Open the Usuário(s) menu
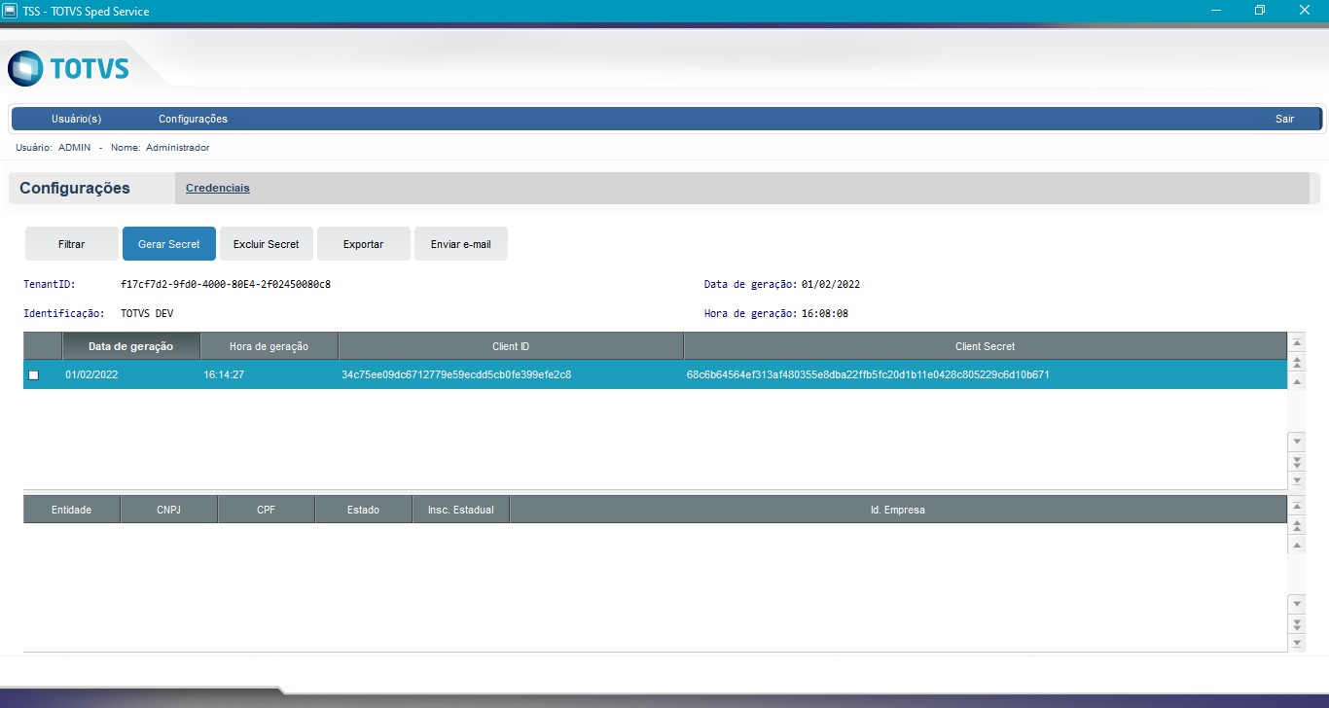 pyautogui.click(x=77, y=119)
